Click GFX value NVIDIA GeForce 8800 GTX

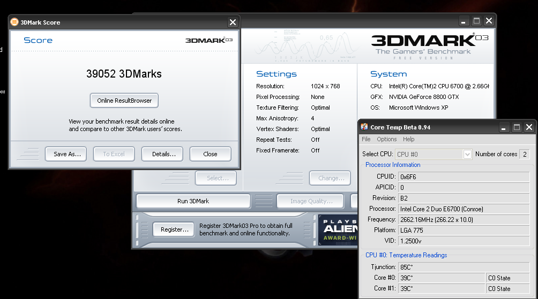[x=424, y=97]
